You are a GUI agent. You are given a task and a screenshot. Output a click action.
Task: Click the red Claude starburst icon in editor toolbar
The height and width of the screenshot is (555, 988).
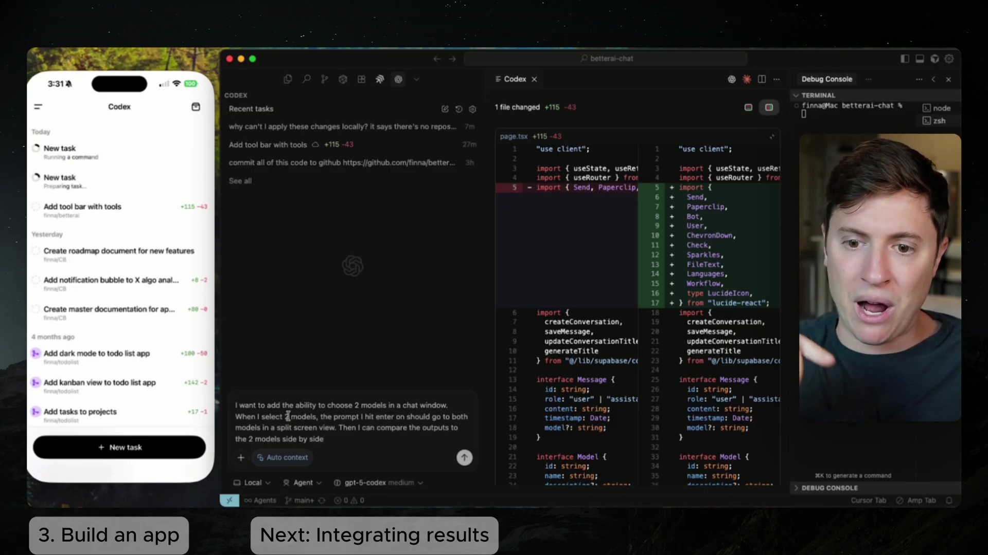747,79
